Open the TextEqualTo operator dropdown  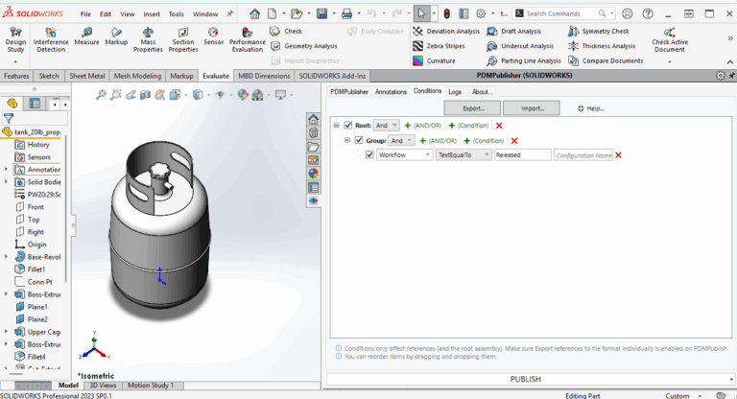(464, 154)
